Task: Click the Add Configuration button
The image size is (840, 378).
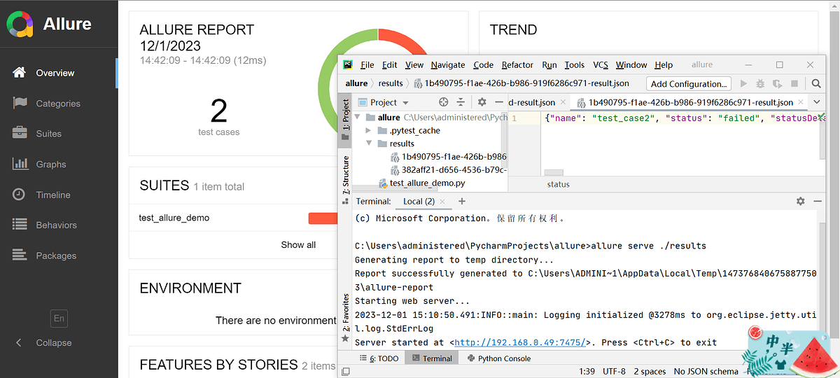Action: (688, 83)
